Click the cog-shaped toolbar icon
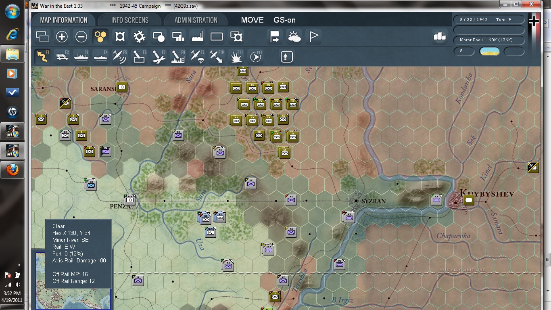Screen dimensions: 551x310 [x=139, y=37]
